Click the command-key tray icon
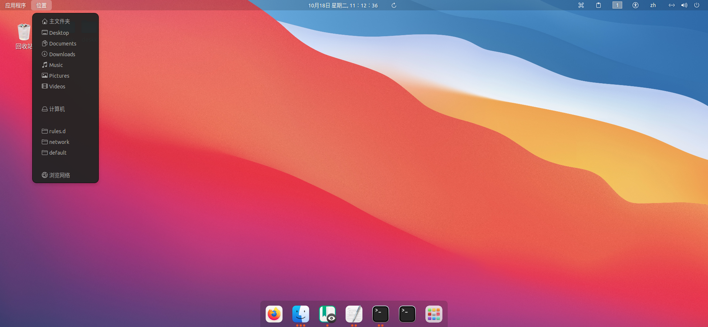 pyautogui.click(x=581, y=6)
